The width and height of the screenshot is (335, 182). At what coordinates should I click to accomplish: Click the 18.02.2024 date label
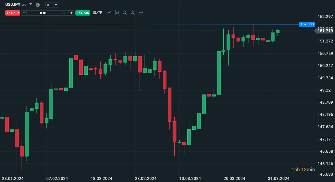(101, 179)
